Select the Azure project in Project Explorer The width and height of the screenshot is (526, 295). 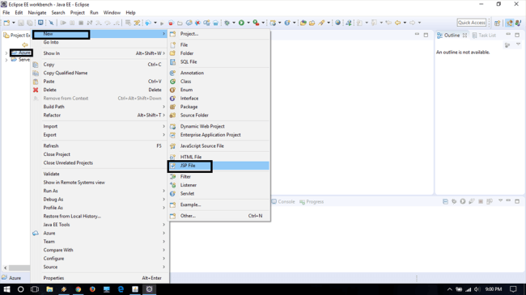[21, 53]
